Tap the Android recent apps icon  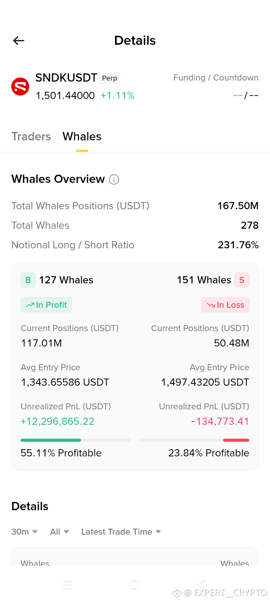click(67, 585)
